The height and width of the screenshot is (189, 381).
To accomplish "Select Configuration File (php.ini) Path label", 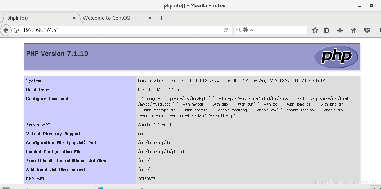I will pyautogui.click(x=62, y=143).
